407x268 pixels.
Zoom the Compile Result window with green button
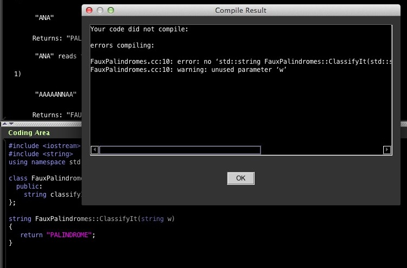[111, 10]
